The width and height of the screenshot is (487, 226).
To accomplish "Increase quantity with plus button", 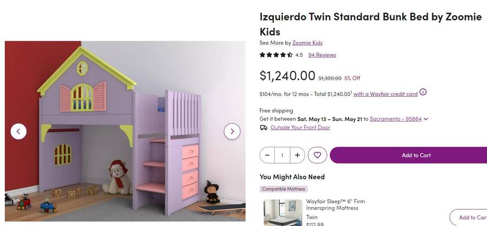I will pyautogui.click(x=297, y=155).
